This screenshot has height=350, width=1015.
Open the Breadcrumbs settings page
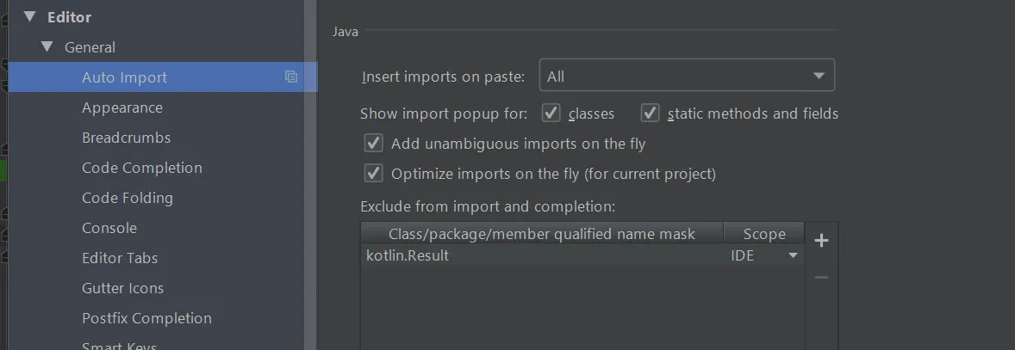coord(126,138)
